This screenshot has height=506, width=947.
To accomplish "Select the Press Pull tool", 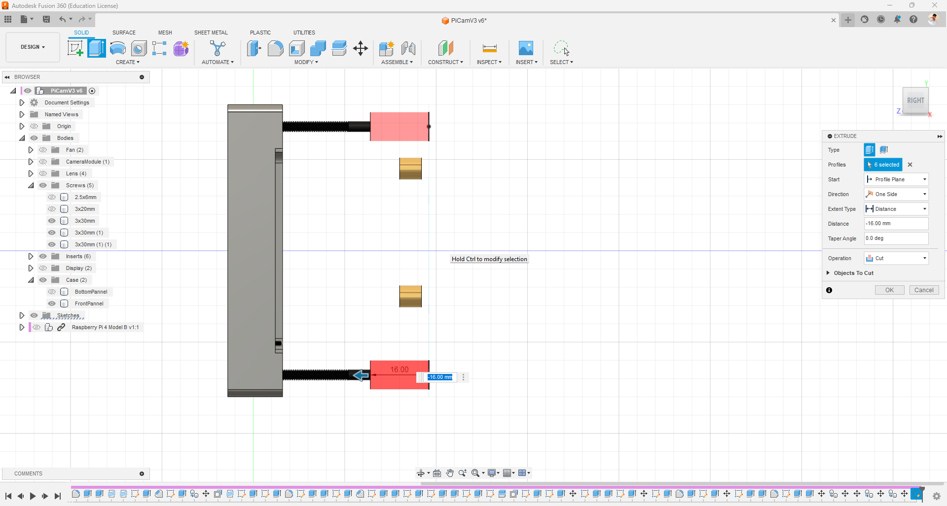I will pos(254,48).
